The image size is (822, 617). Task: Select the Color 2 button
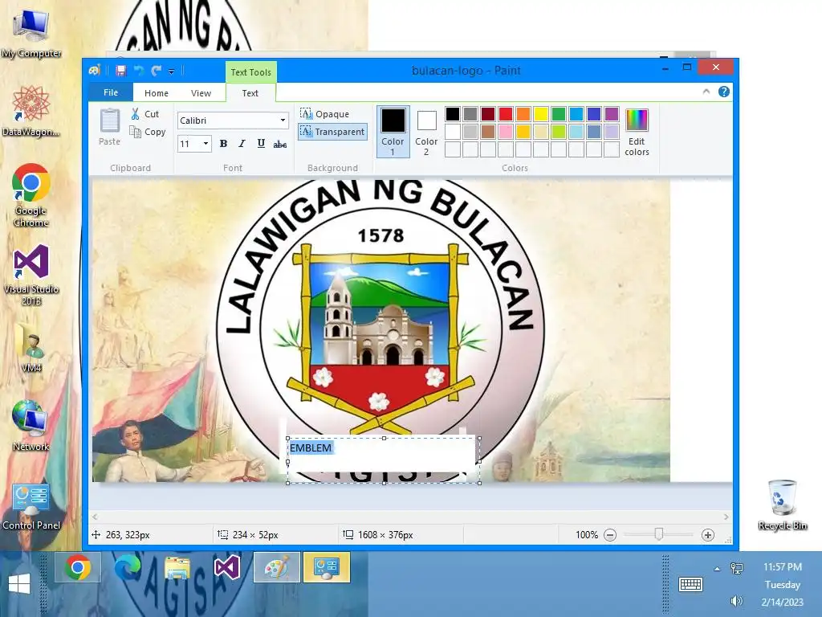[x=426, y=132]
